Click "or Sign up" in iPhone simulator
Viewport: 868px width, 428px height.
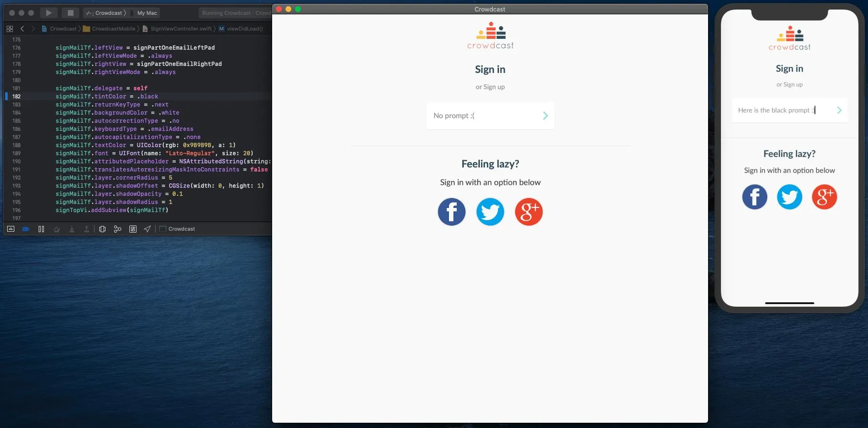pyautogui.click(x=790, y=85)
